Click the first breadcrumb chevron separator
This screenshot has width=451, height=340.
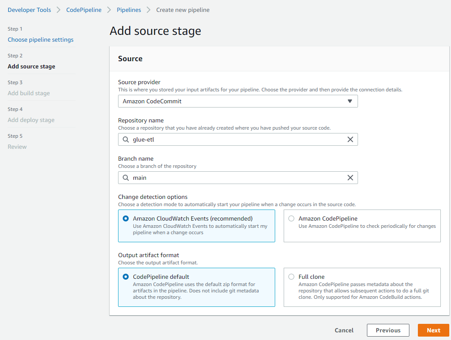[59, 10]
